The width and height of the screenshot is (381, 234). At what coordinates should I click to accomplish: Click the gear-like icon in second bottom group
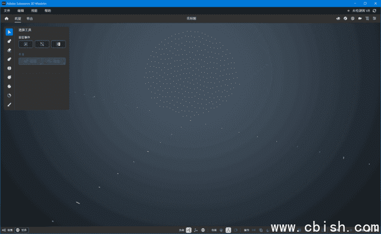tap(221, 230)
